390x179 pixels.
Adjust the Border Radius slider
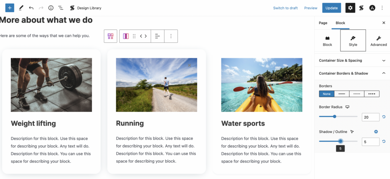click(x=338, y=116)
